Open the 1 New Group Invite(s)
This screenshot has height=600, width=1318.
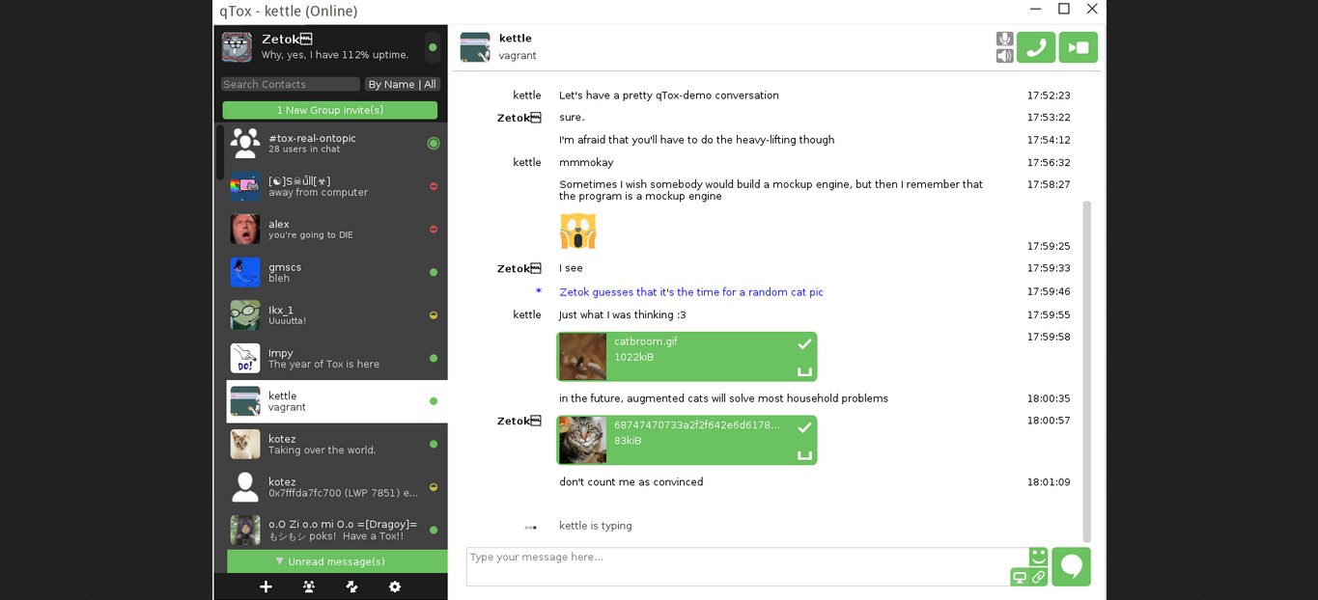point(332,110)
